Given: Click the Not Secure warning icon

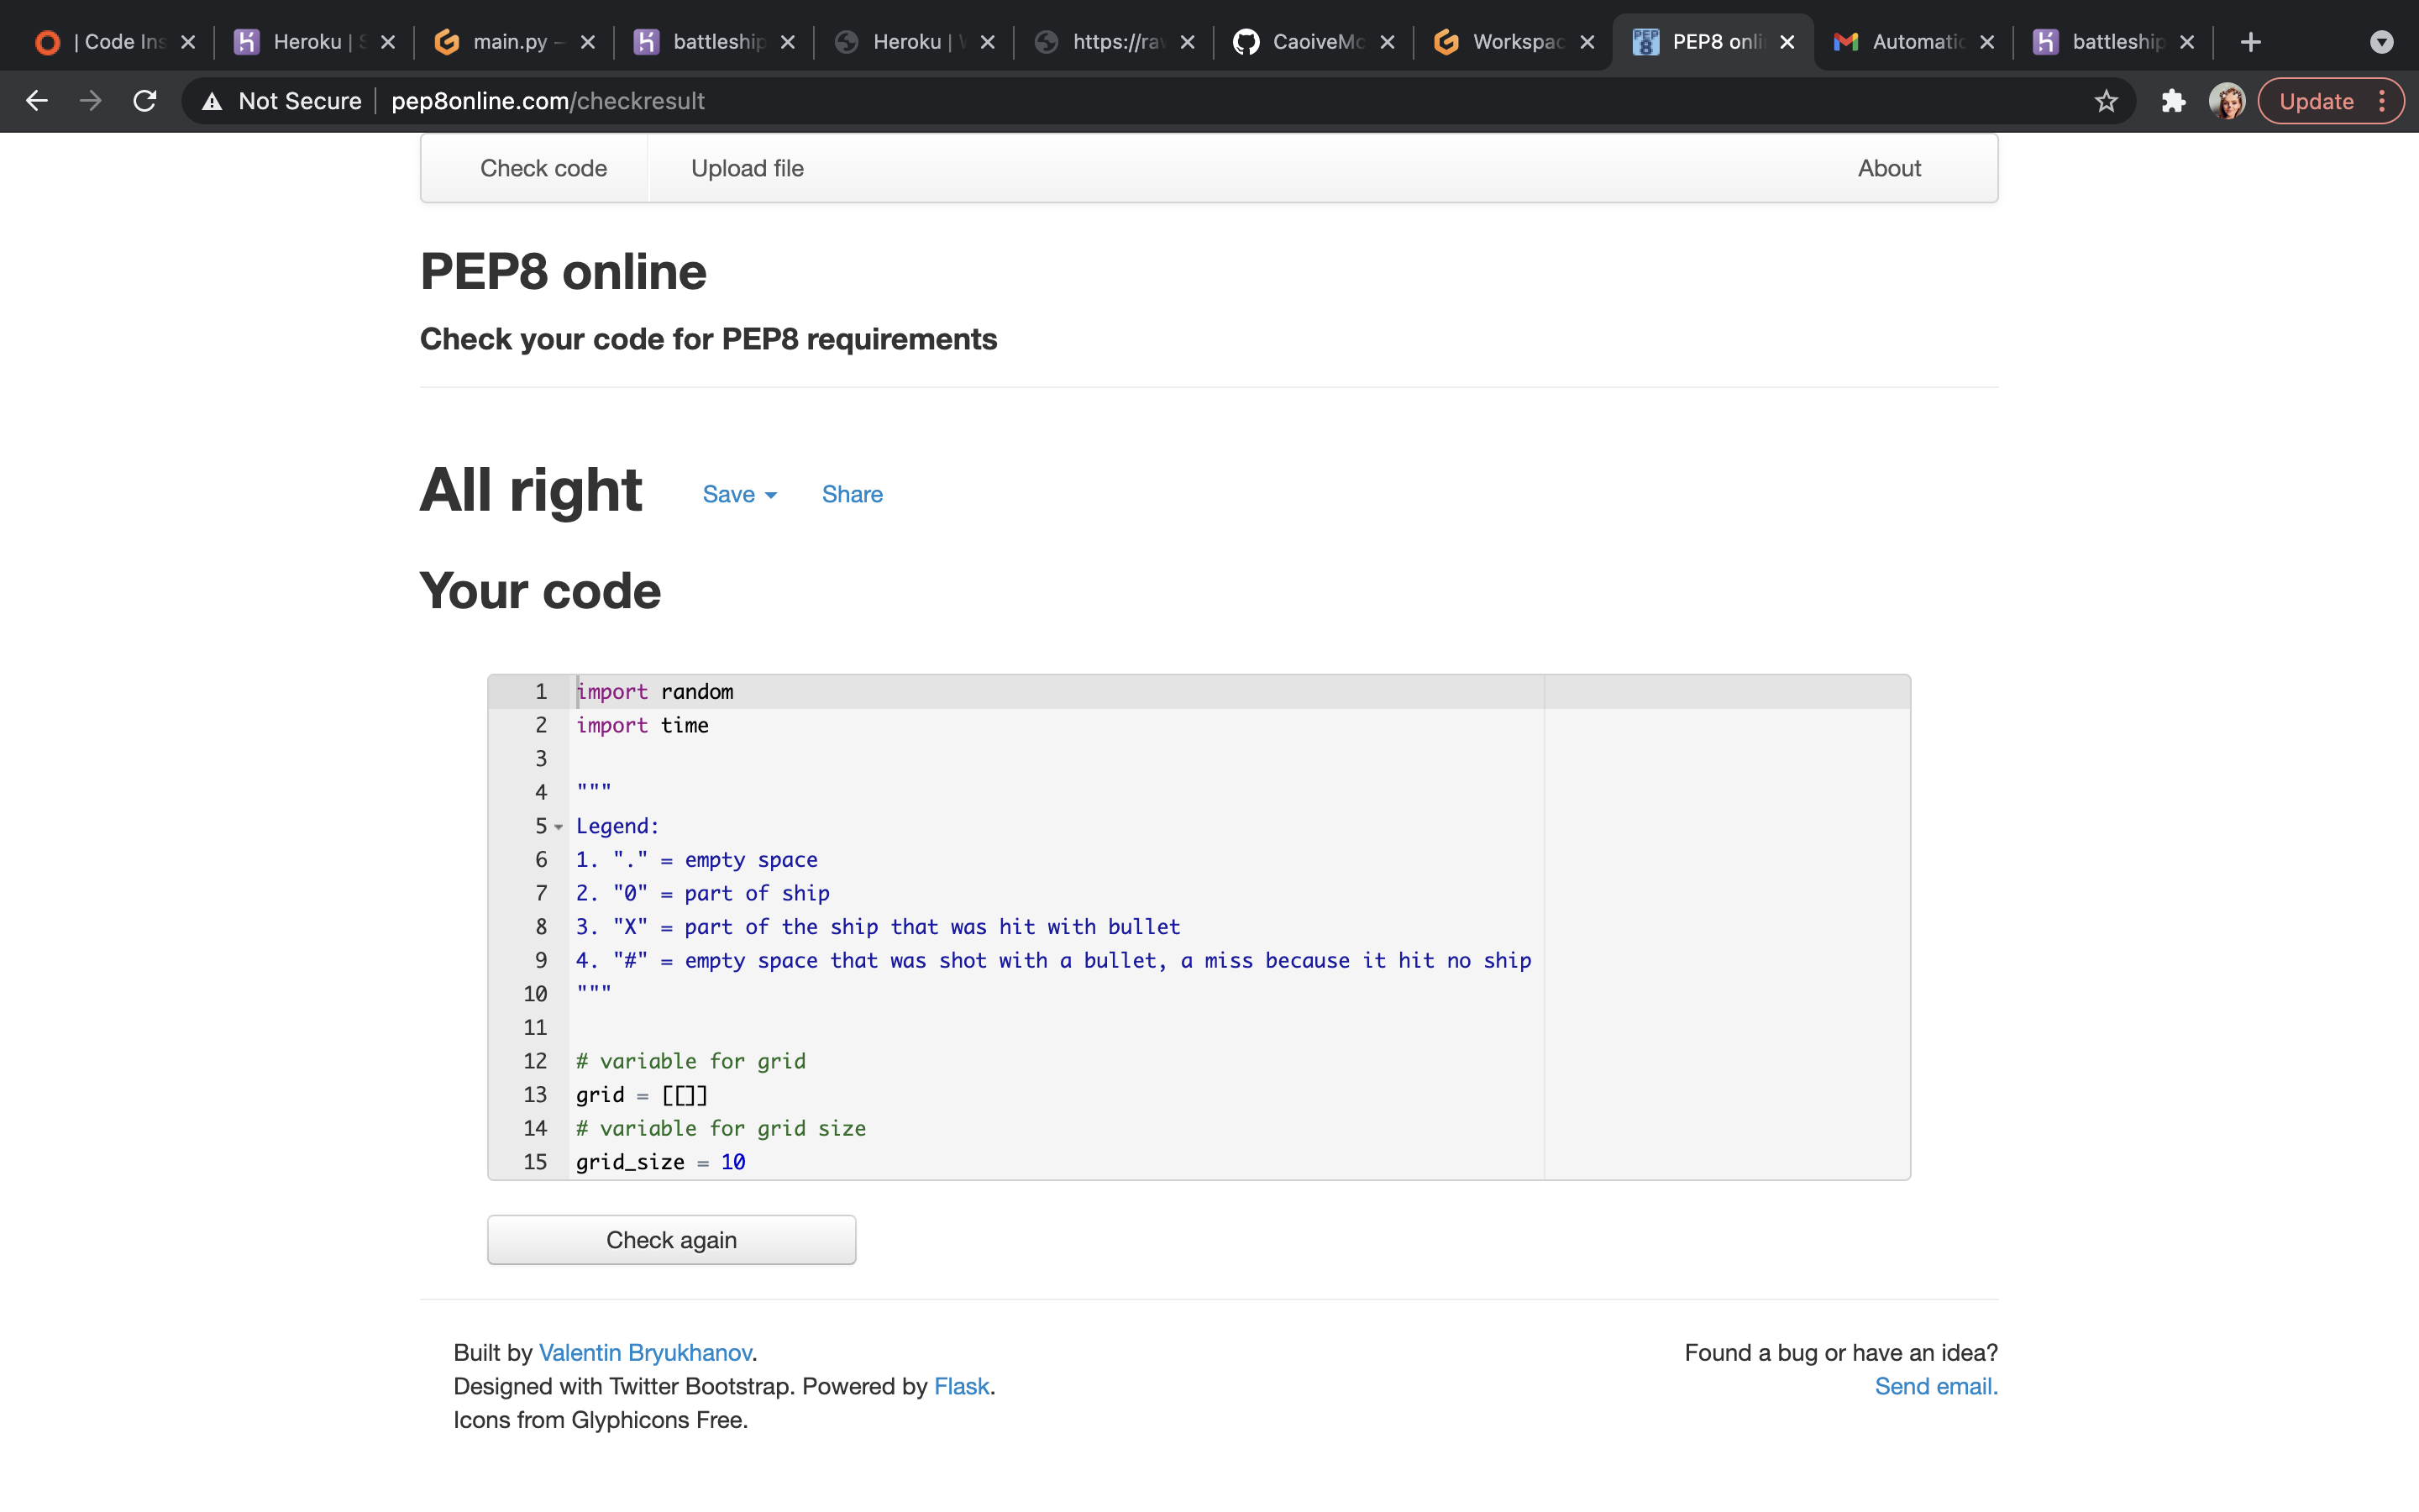Looking at the screenshot, I should [212, 101].
